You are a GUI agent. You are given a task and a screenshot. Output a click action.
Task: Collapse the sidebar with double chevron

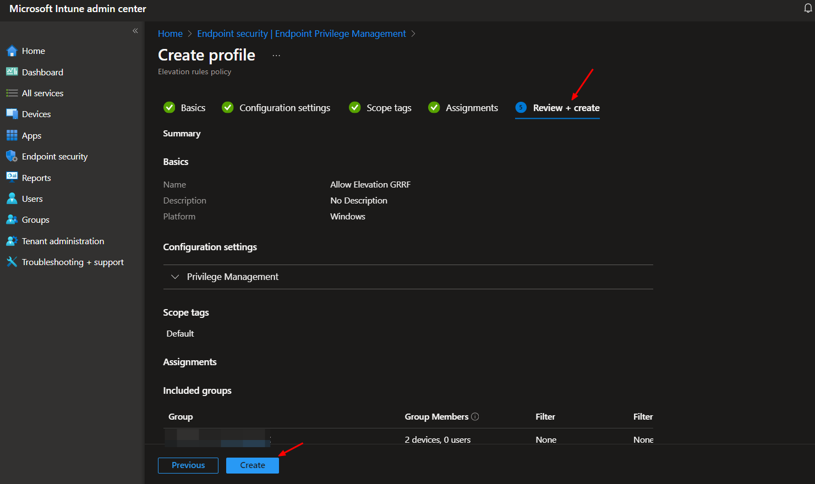tap(135, 31)
